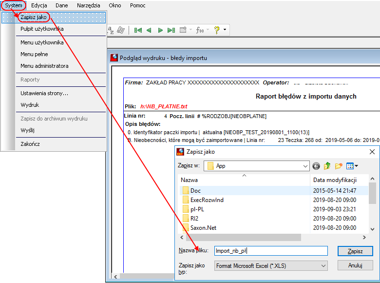
Task: Click the file list horizontal scrollbar
Action: [273, 237]
